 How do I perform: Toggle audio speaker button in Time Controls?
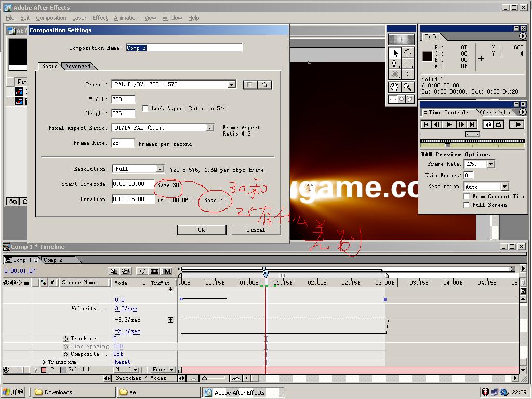tap(488, 125)
